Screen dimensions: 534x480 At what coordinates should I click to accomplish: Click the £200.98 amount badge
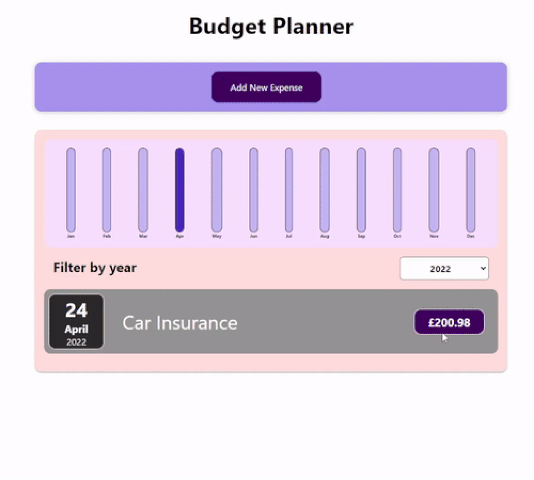tap(449, 323)
